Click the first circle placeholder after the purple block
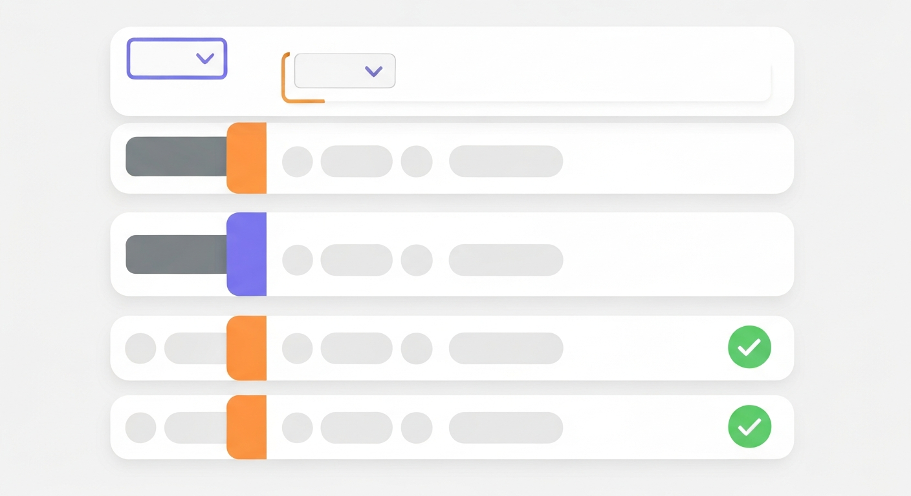Screen dimensions: 911x496 tap(298, 260)
